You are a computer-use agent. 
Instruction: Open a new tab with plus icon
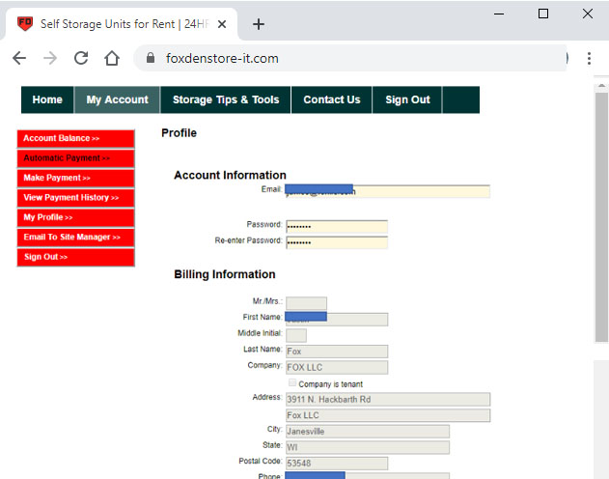point(259,24)
